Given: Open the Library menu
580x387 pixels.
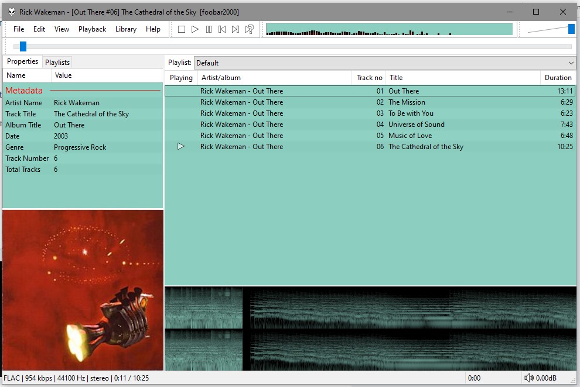Looking at the screenshot, I should tap(126, 29).
